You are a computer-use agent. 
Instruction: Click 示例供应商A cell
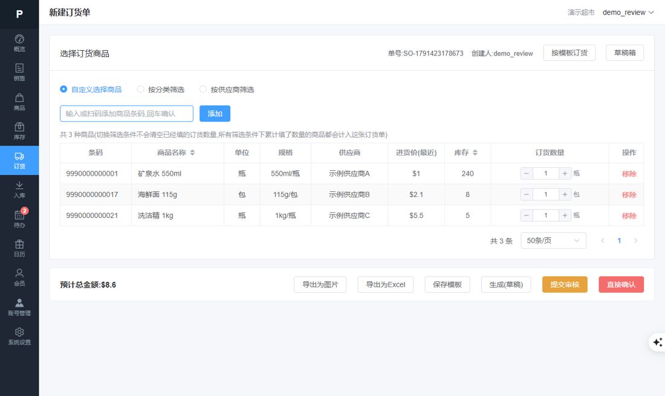349,174
